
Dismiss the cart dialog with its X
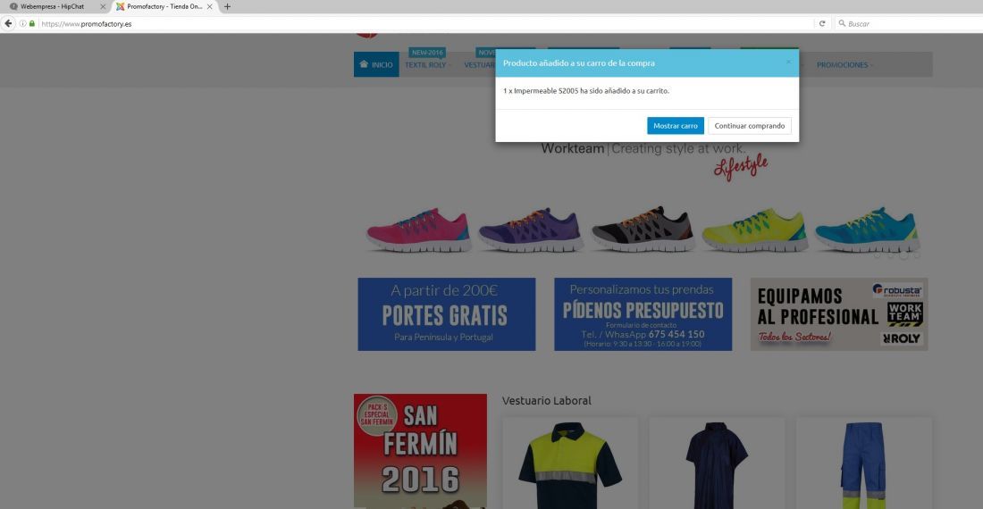(788, 62)
